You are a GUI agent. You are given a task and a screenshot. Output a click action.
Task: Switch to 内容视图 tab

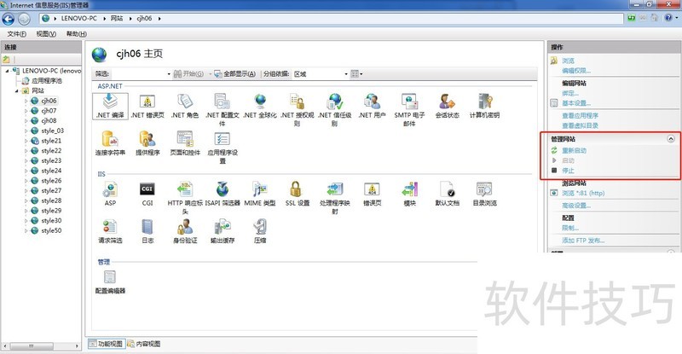(x=144, y=344)
